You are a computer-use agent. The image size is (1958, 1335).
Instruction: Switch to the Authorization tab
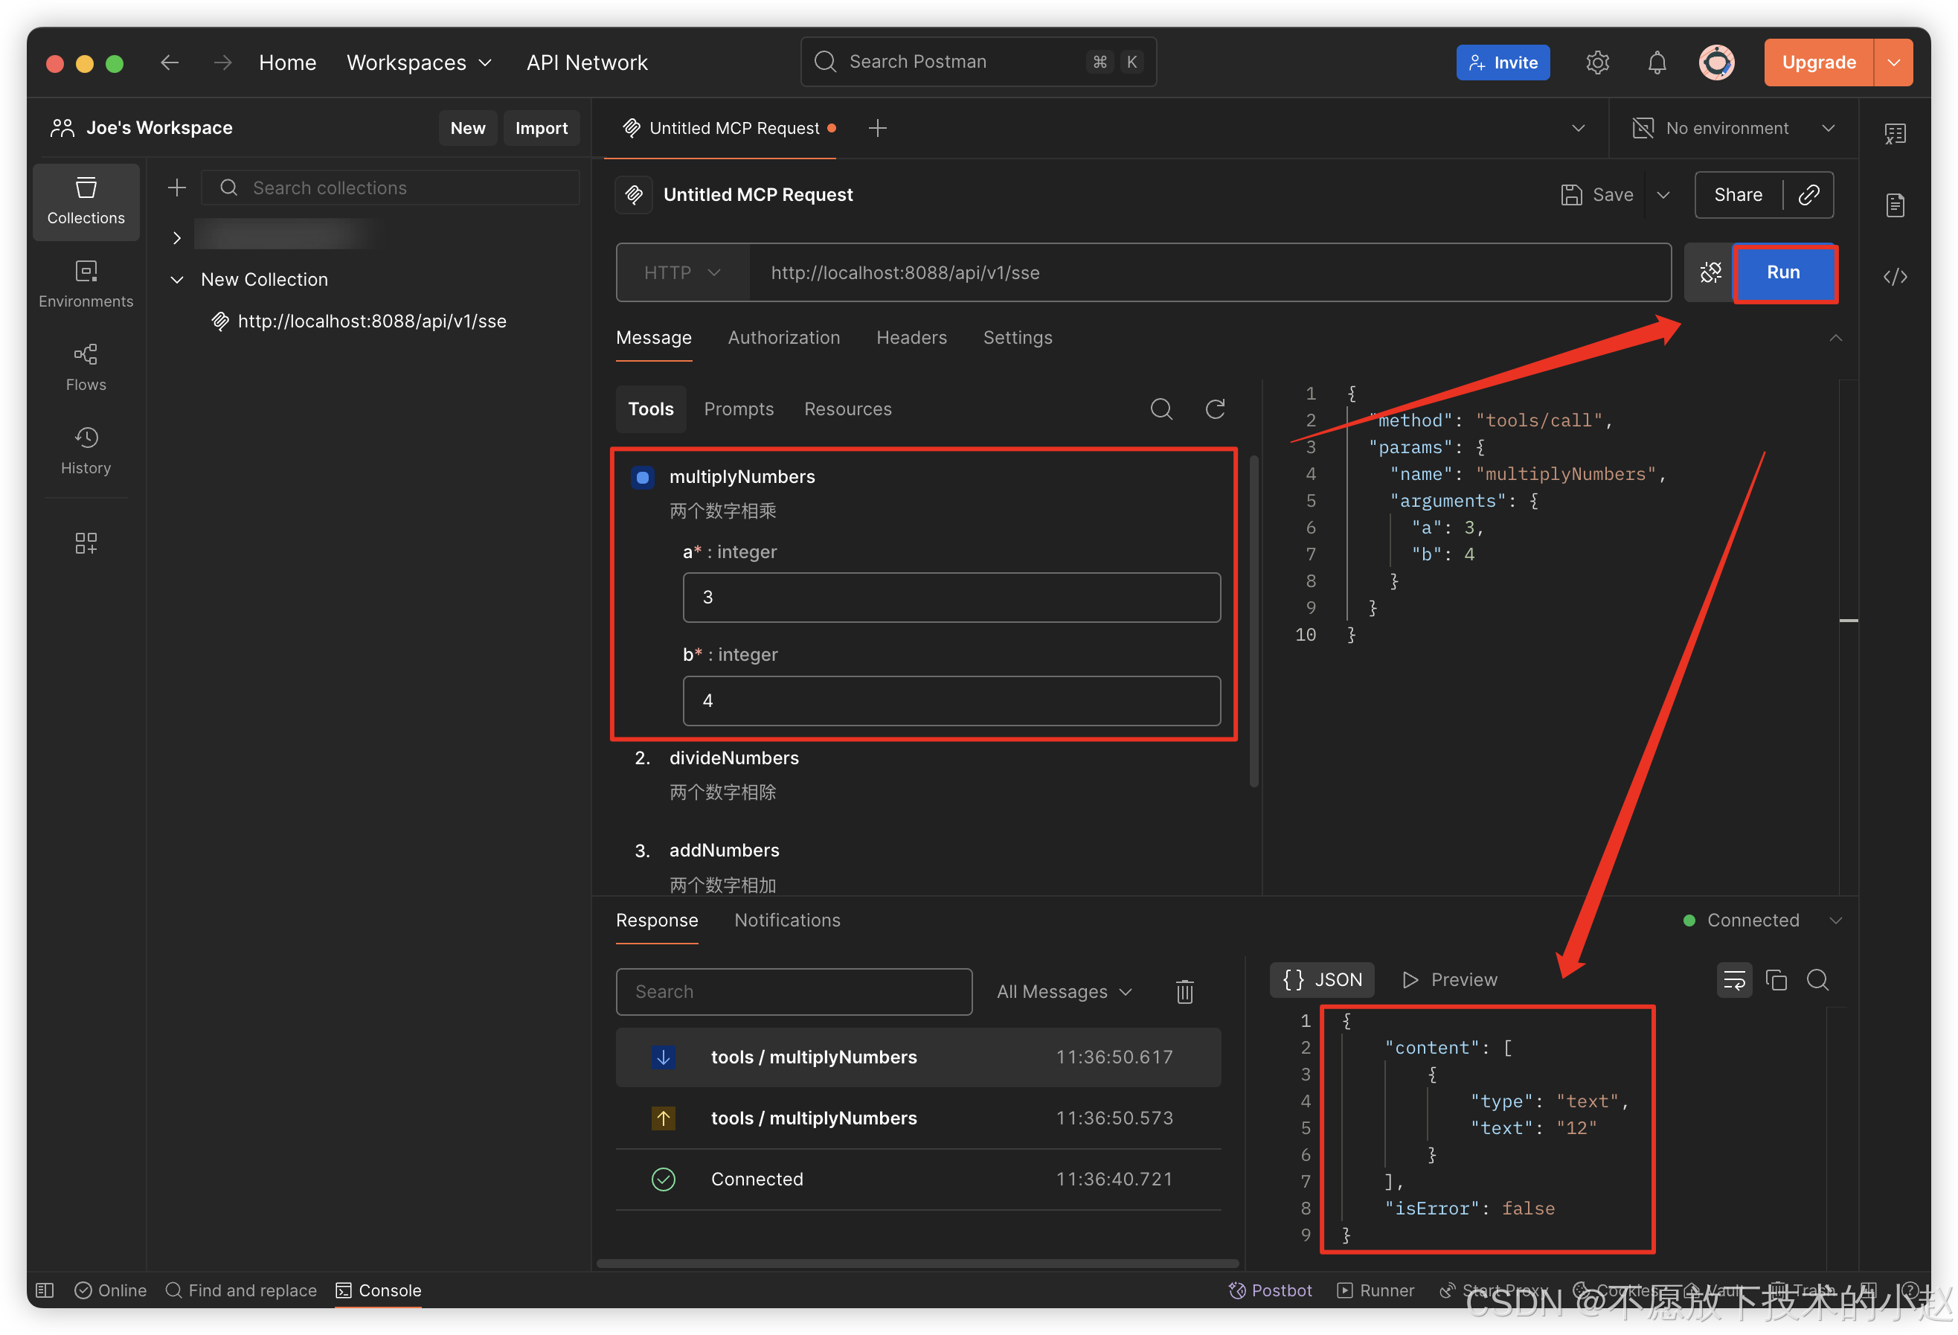point(783,337)
